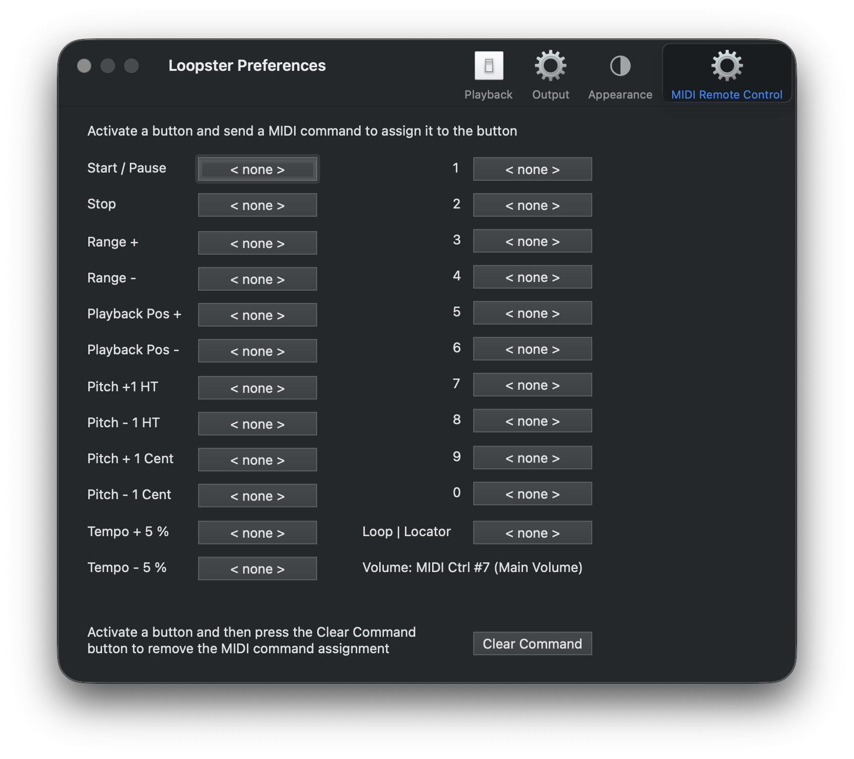Activate the Range + assignment button
This screenshot has height=759, width=854.
258,243
